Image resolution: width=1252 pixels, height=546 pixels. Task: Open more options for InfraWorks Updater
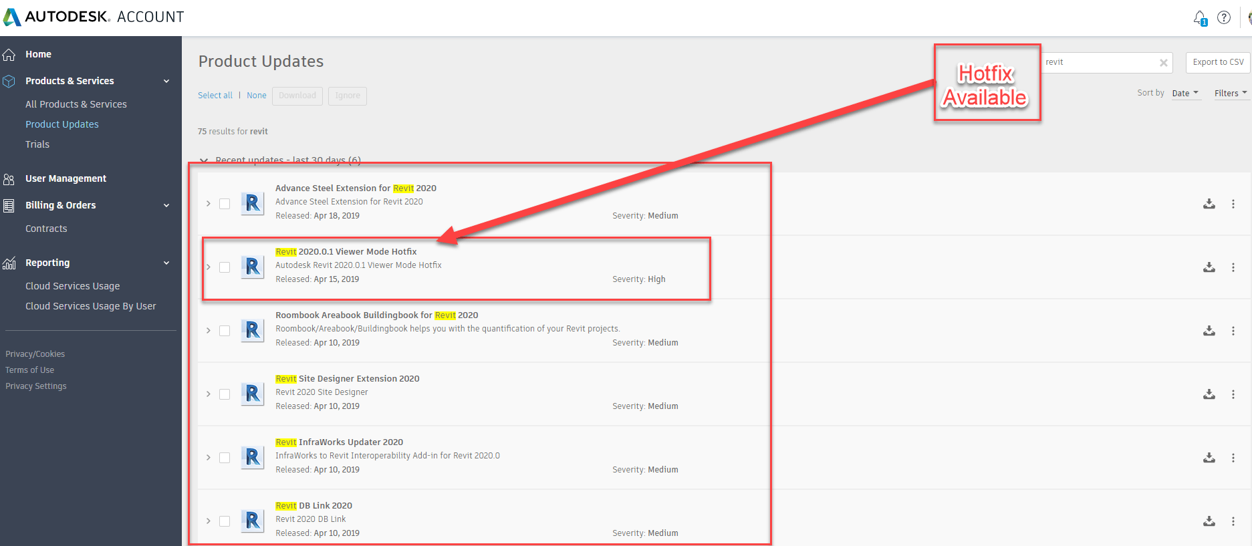pos(1233,458)
